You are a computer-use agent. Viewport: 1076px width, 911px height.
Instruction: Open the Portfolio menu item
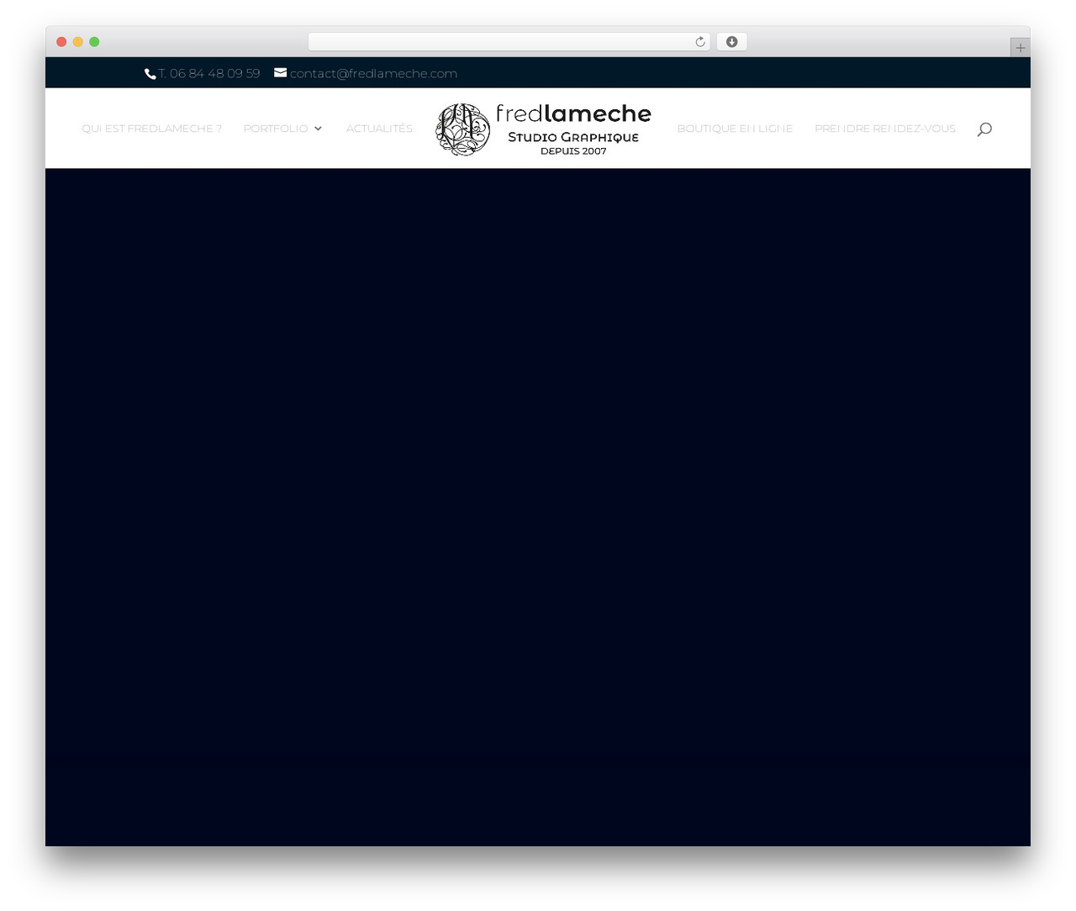pos(276,129)
